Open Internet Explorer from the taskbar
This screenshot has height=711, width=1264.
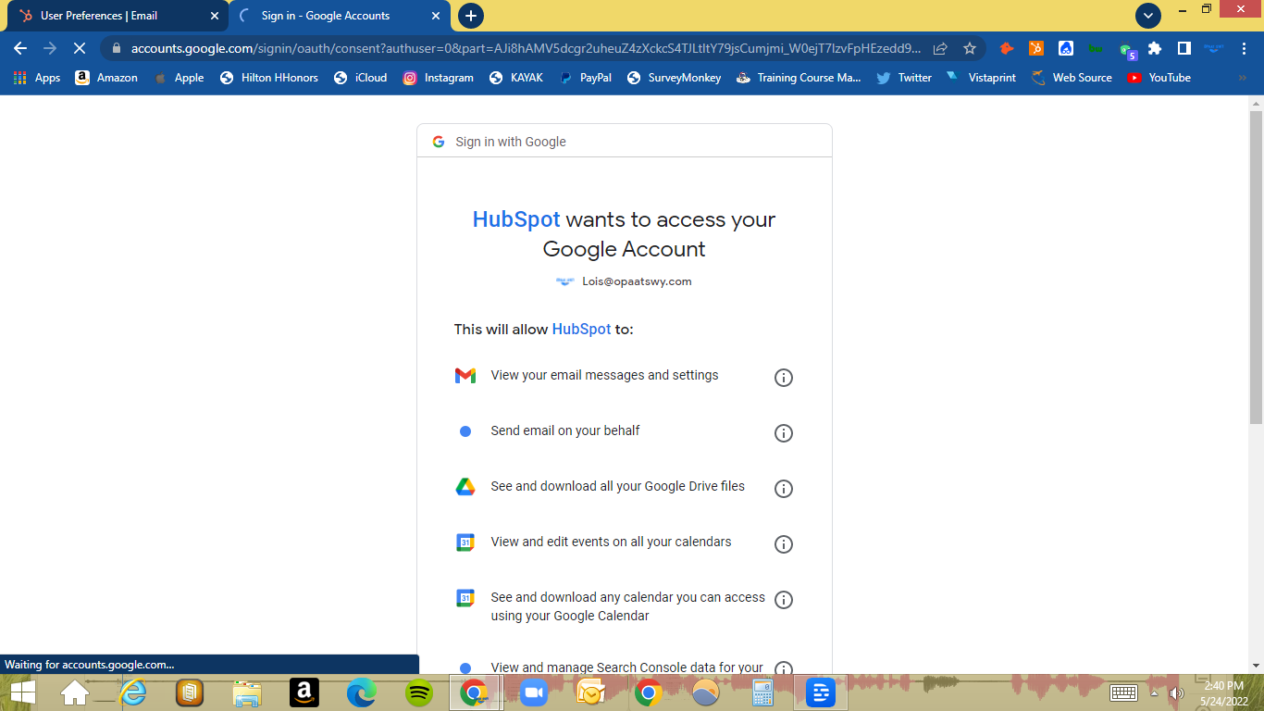pos(133,692)
